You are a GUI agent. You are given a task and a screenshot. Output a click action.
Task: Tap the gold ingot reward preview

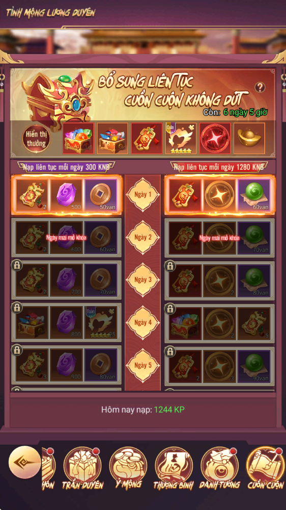pyautogui.click(x=249, y=138)
